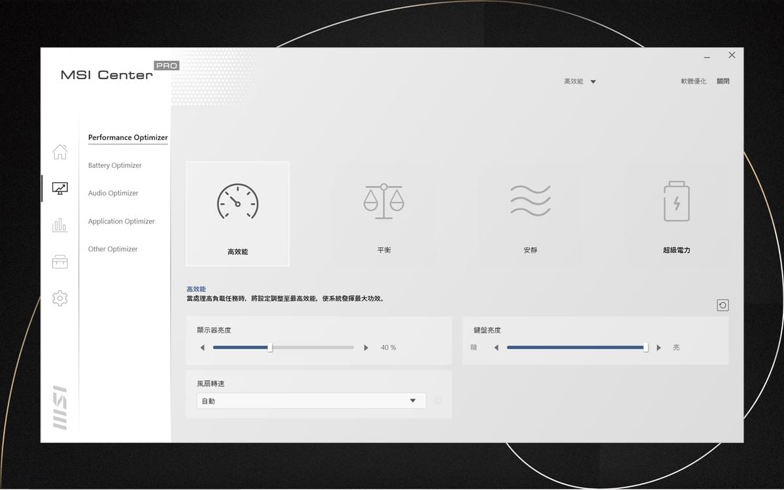Click the 40 % brightness value
The width and height of the screenshot is (784, 490).
pos(389,348)
